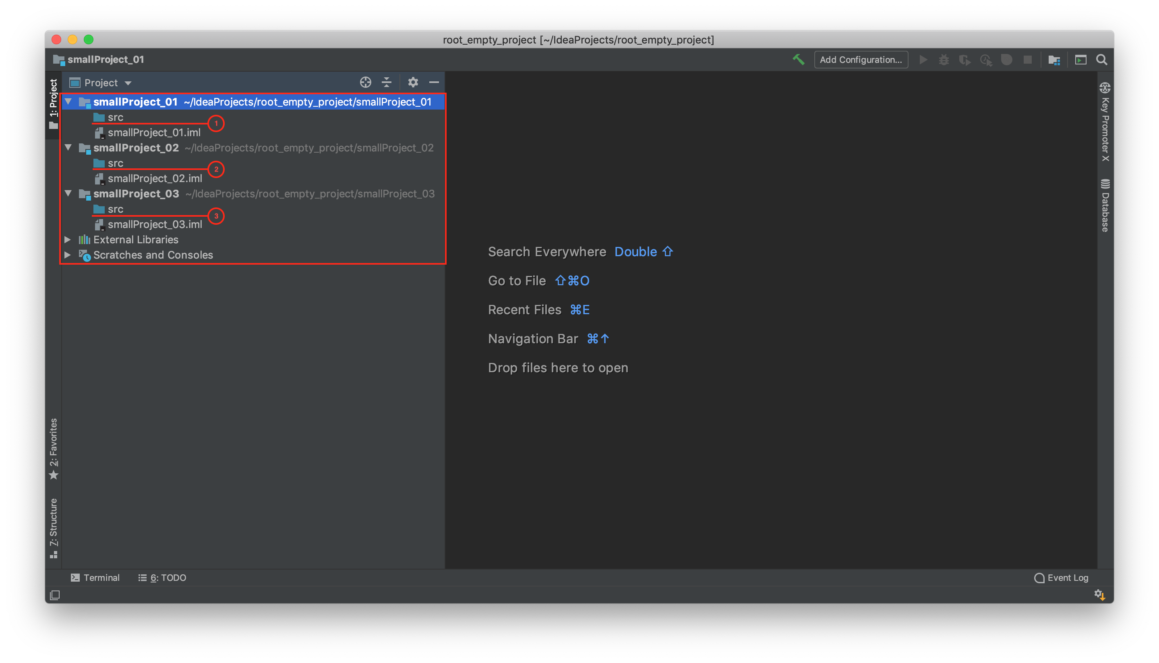Image resolution: width=1159 pixels, height=663 pixels.
Task: Hide the Project panel with minus icon
Action: coord(434,83)
